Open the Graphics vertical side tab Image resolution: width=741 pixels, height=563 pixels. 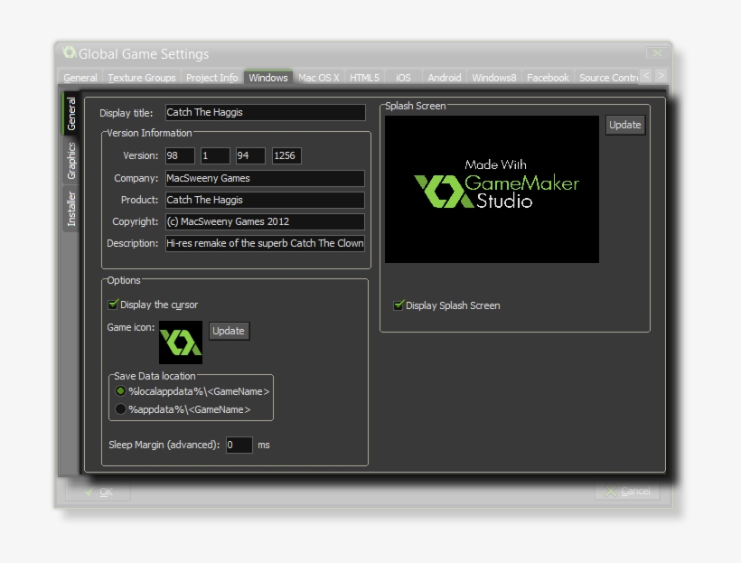point(71,160)
